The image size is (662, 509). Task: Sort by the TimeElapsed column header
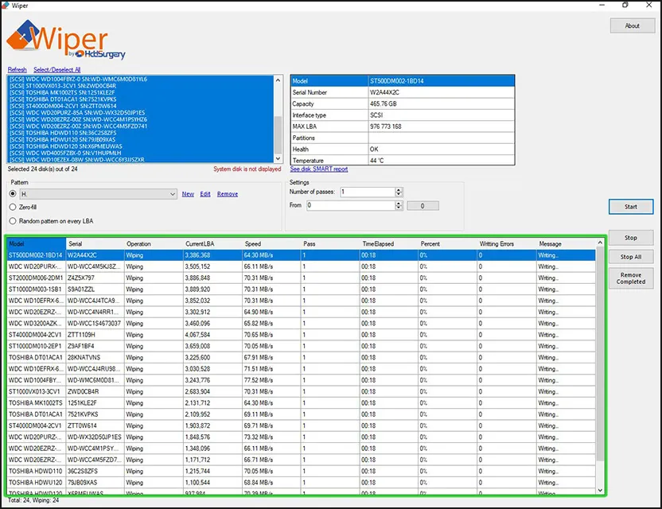(389, 244)
